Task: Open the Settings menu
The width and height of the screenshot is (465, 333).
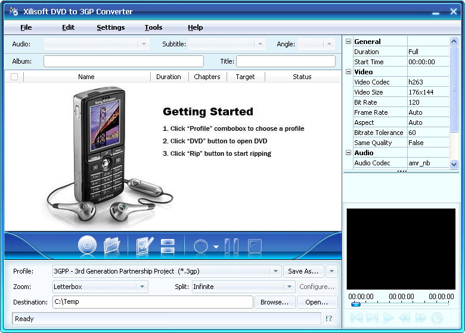Action: coord(111,27)
